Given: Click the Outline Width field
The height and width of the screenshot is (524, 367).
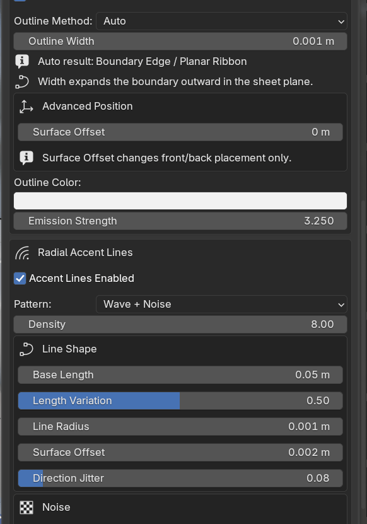Looking at the screenshot, I should (x=180, y=42).
